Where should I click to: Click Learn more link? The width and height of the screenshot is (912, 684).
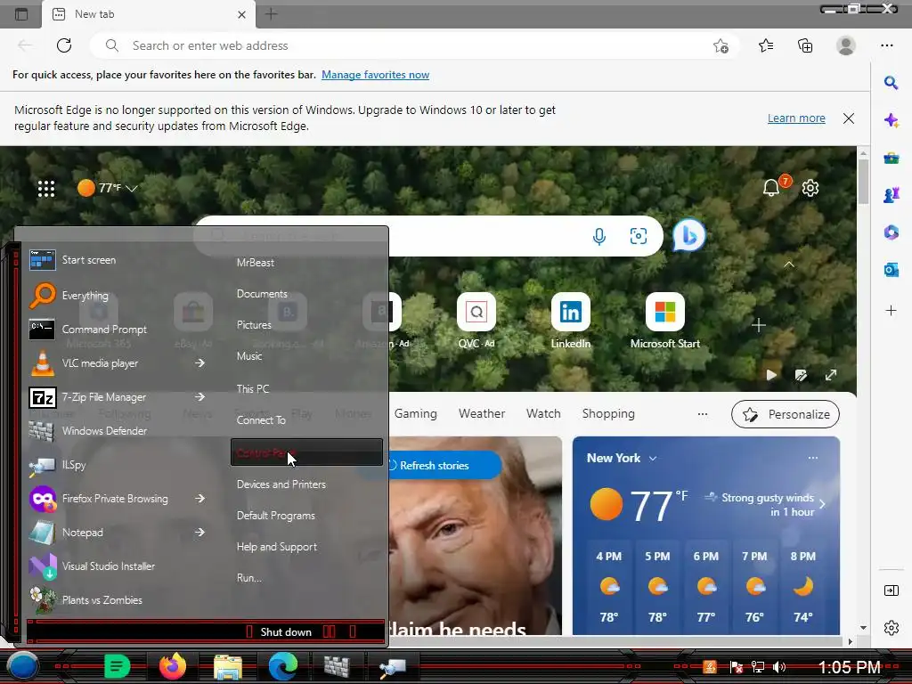click(796, 118)
